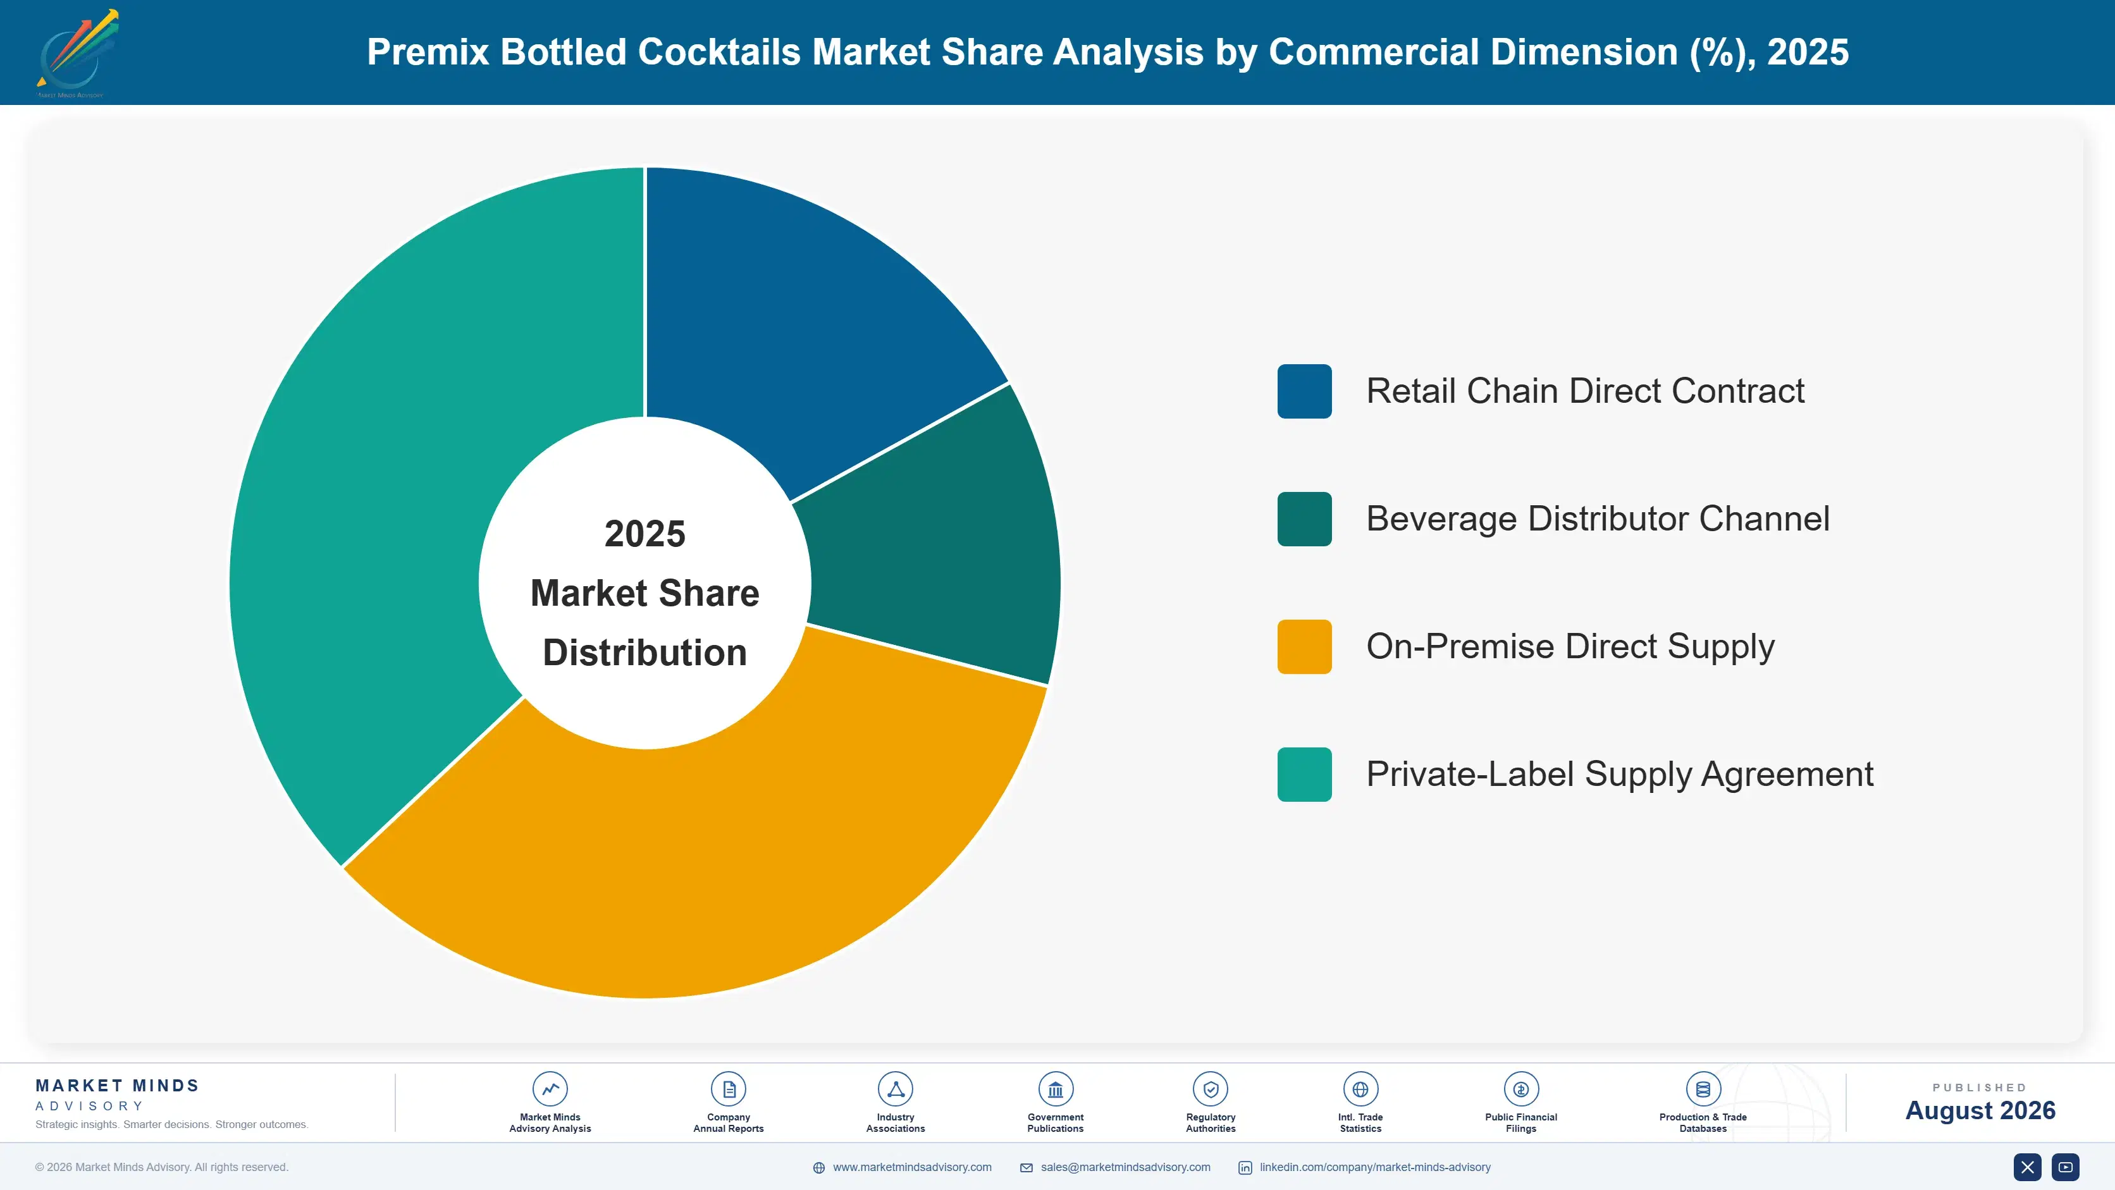Click the YouTube icon in footer
This screenshot has height=1190, width=2115.
click(2066, 1167)
